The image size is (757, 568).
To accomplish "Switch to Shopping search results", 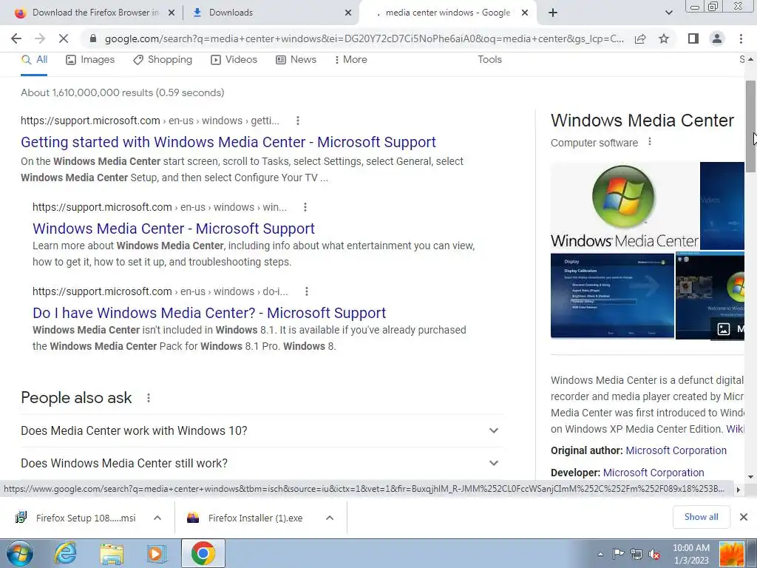I will 163,59.
